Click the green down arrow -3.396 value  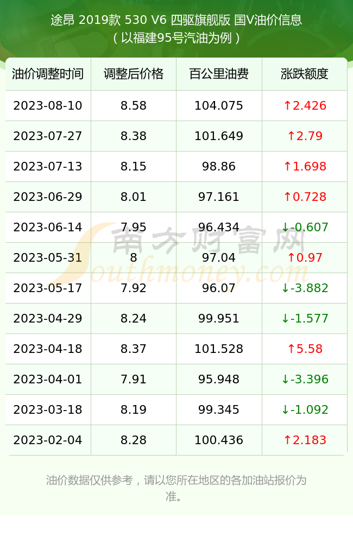305,379
